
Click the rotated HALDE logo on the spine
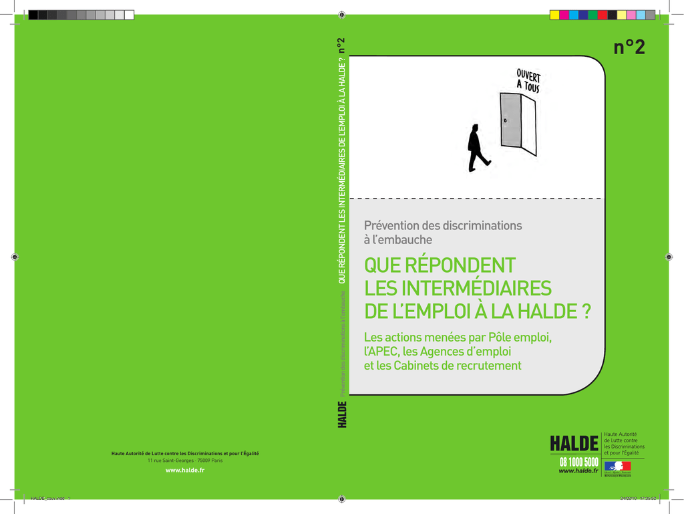pos(343,414)
